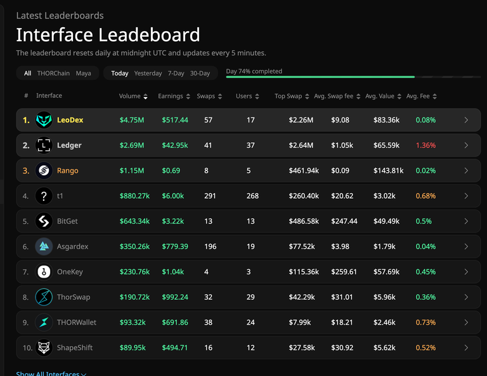
Task: Open BitGet row details chevron
Action: 466,221
